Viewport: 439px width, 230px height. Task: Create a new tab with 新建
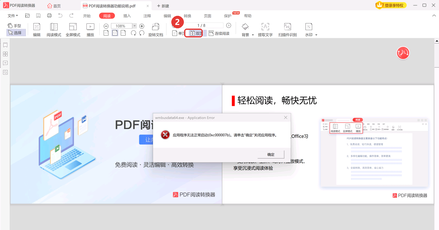[163, 6]
